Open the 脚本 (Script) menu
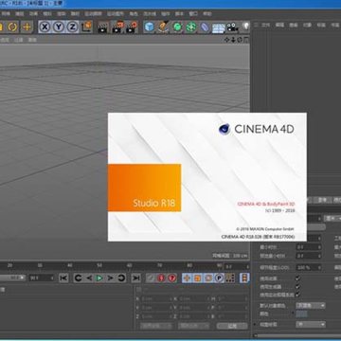341x341 pixels. coord(179,14)
